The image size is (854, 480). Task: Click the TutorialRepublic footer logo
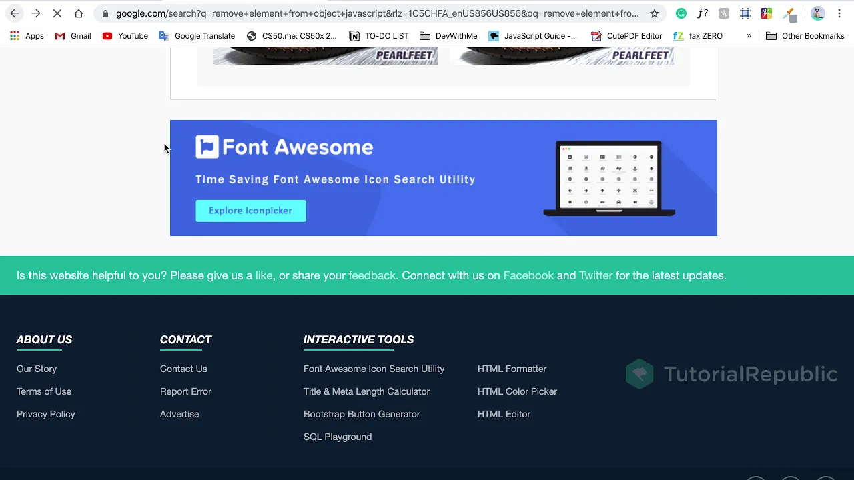[x=731, y=374]
